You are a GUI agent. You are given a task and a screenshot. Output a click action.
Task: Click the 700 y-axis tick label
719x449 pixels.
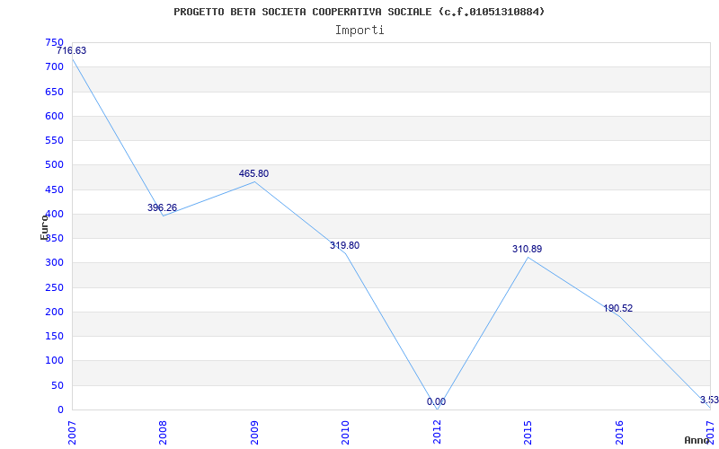54,66
